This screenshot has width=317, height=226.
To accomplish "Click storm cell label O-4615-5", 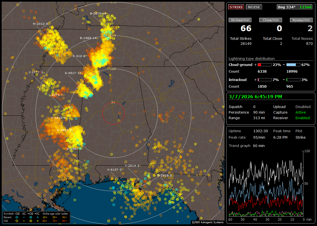I will pyautogui.click(x=64, y=130).
